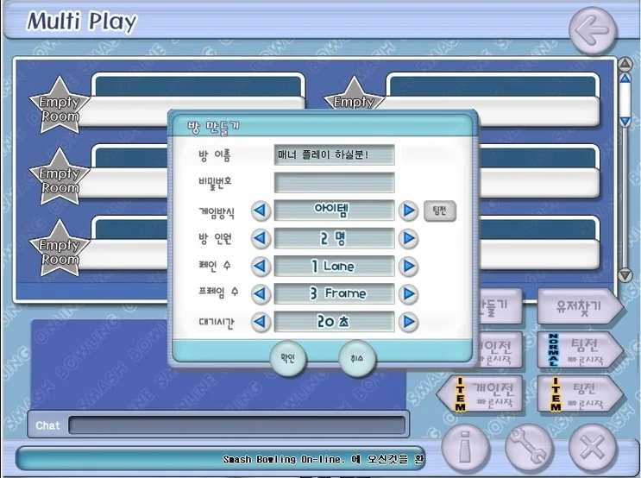Click the X exit button at the bottom

point(593,448)
